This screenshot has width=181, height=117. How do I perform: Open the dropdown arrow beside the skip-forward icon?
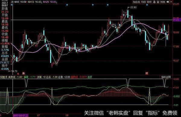(171, 2)
